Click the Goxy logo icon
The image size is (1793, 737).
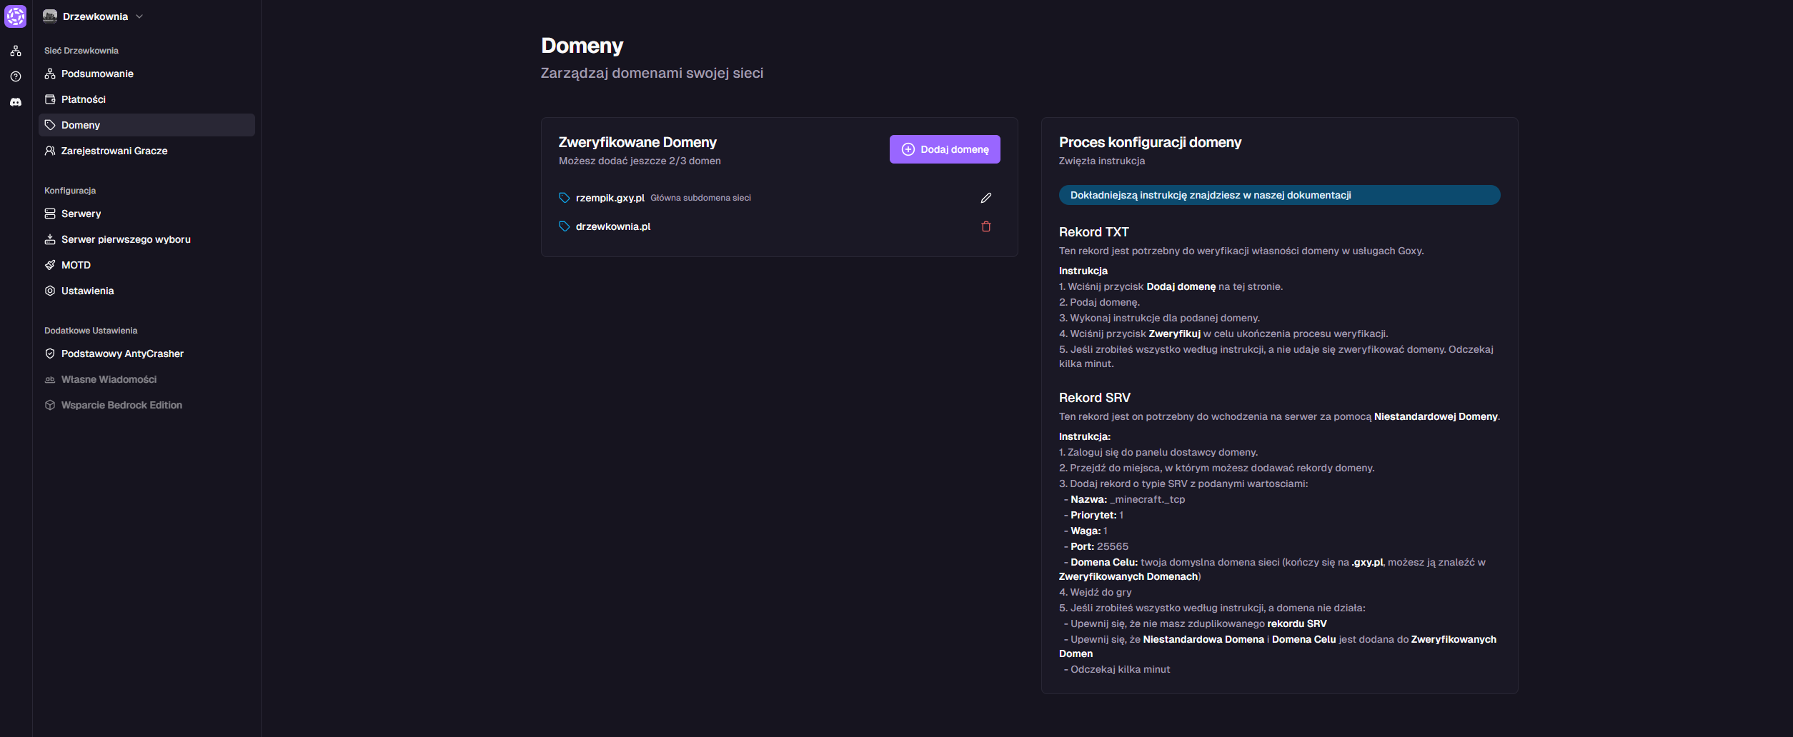pyautogui.click(x=15, y=16)
